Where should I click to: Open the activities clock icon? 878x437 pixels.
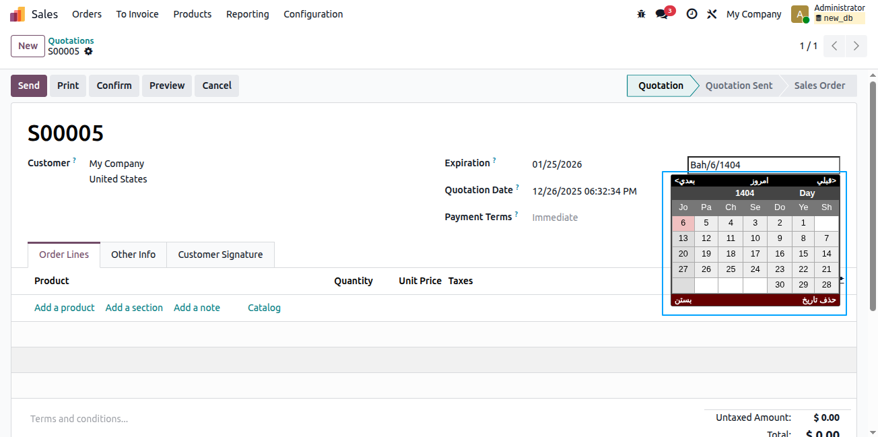[x=691, y=14]
